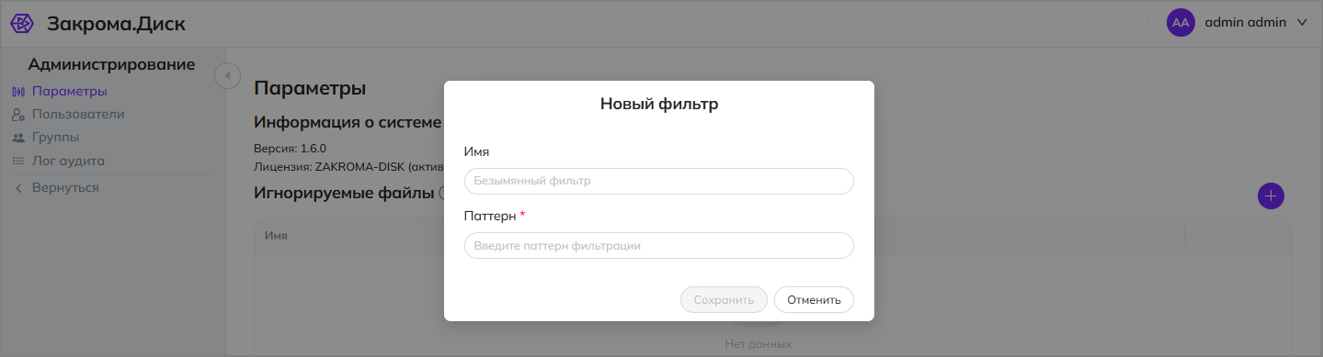Click the Параметры sliders icon

(x=17, y=92)
